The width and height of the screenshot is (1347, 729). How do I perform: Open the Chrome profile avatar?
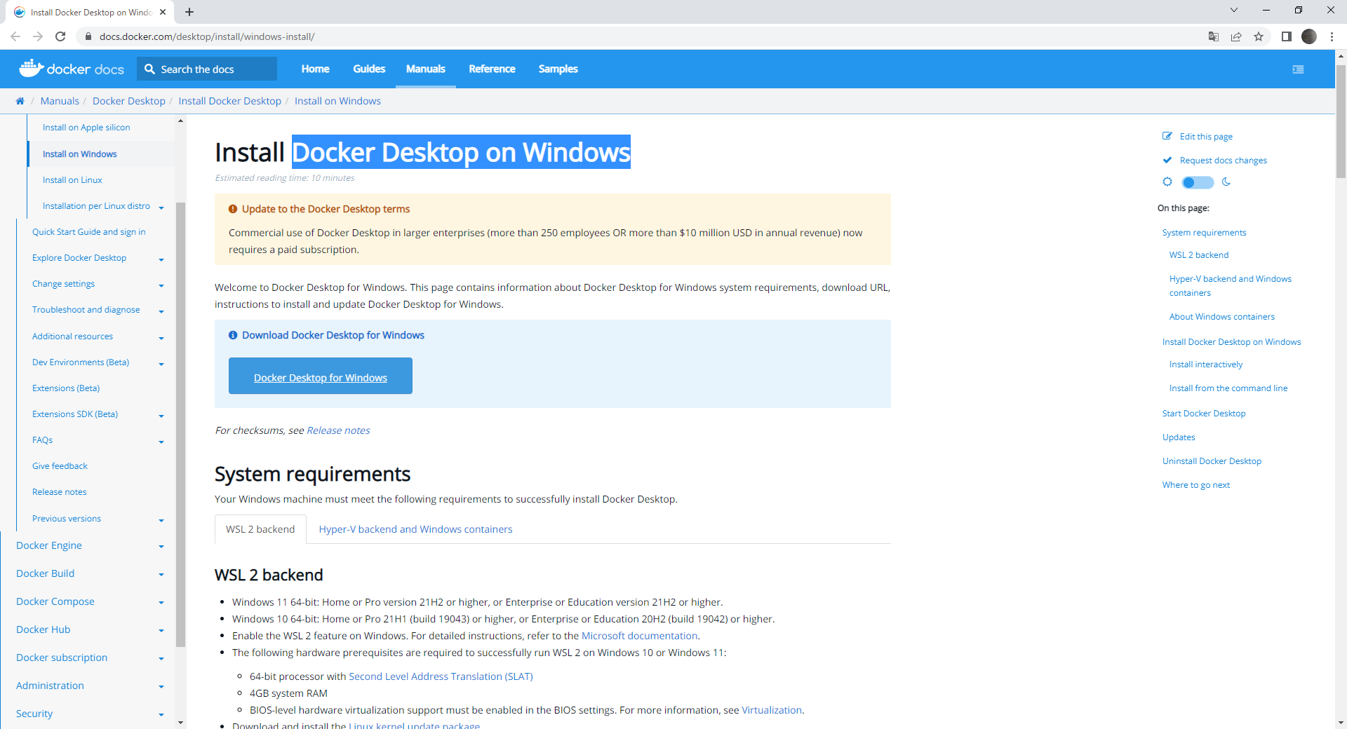click(1309, 36)
